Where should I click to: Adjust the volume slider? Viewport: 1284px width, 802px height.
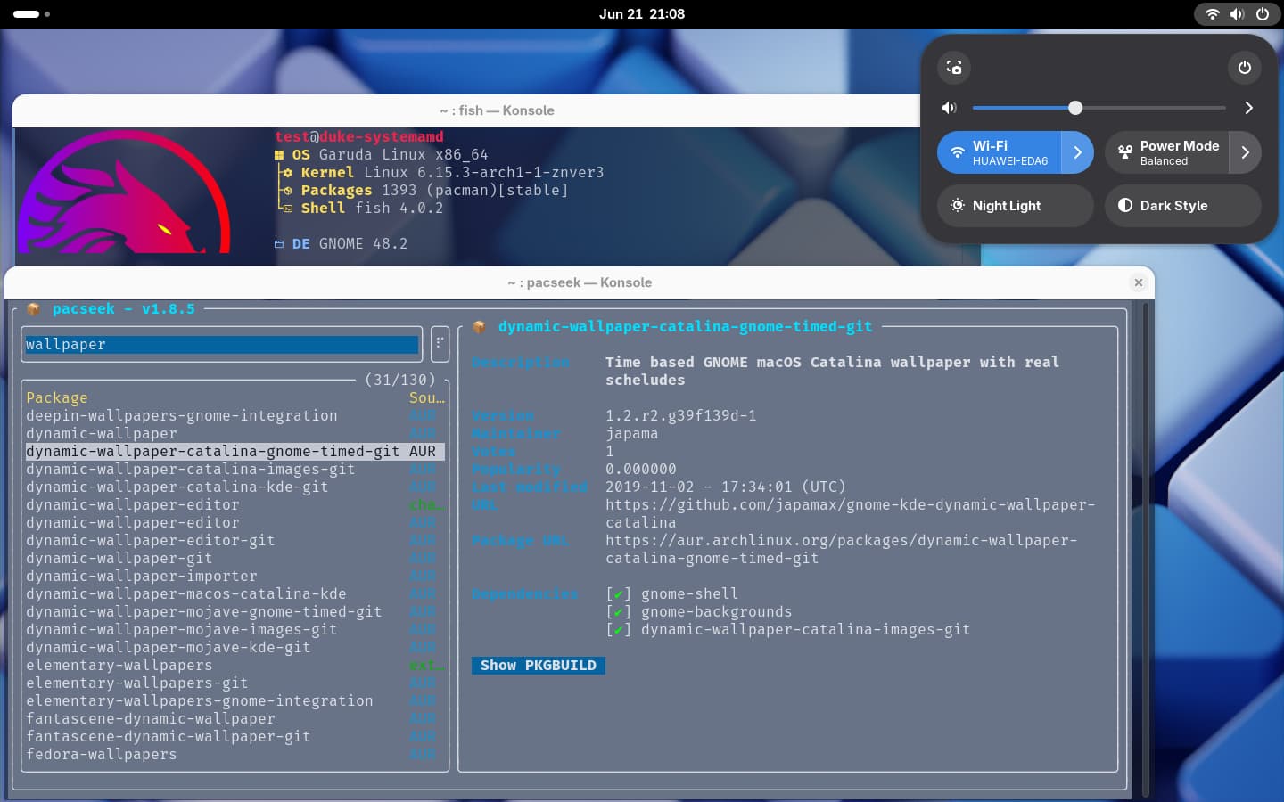click(1099, 108)
